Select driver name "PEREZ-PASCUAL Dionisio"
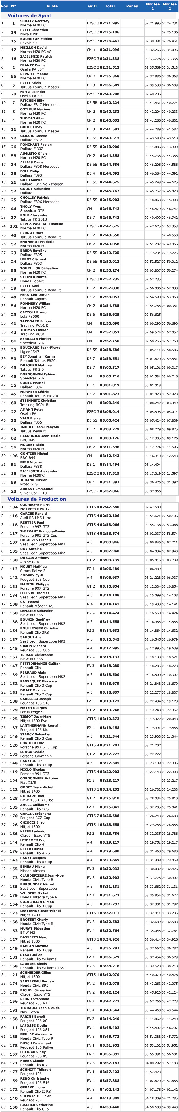Image resolution: width=179 pixels, height=1112 pixels. (x=41, y=224)
